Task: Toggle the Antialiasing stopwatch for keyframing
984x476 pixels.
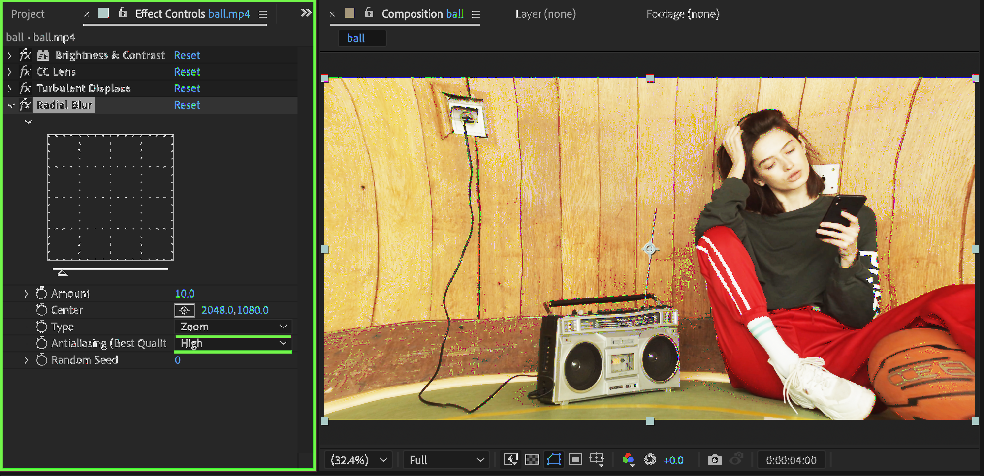Action: pyautogui.click(x=42, y=343)
